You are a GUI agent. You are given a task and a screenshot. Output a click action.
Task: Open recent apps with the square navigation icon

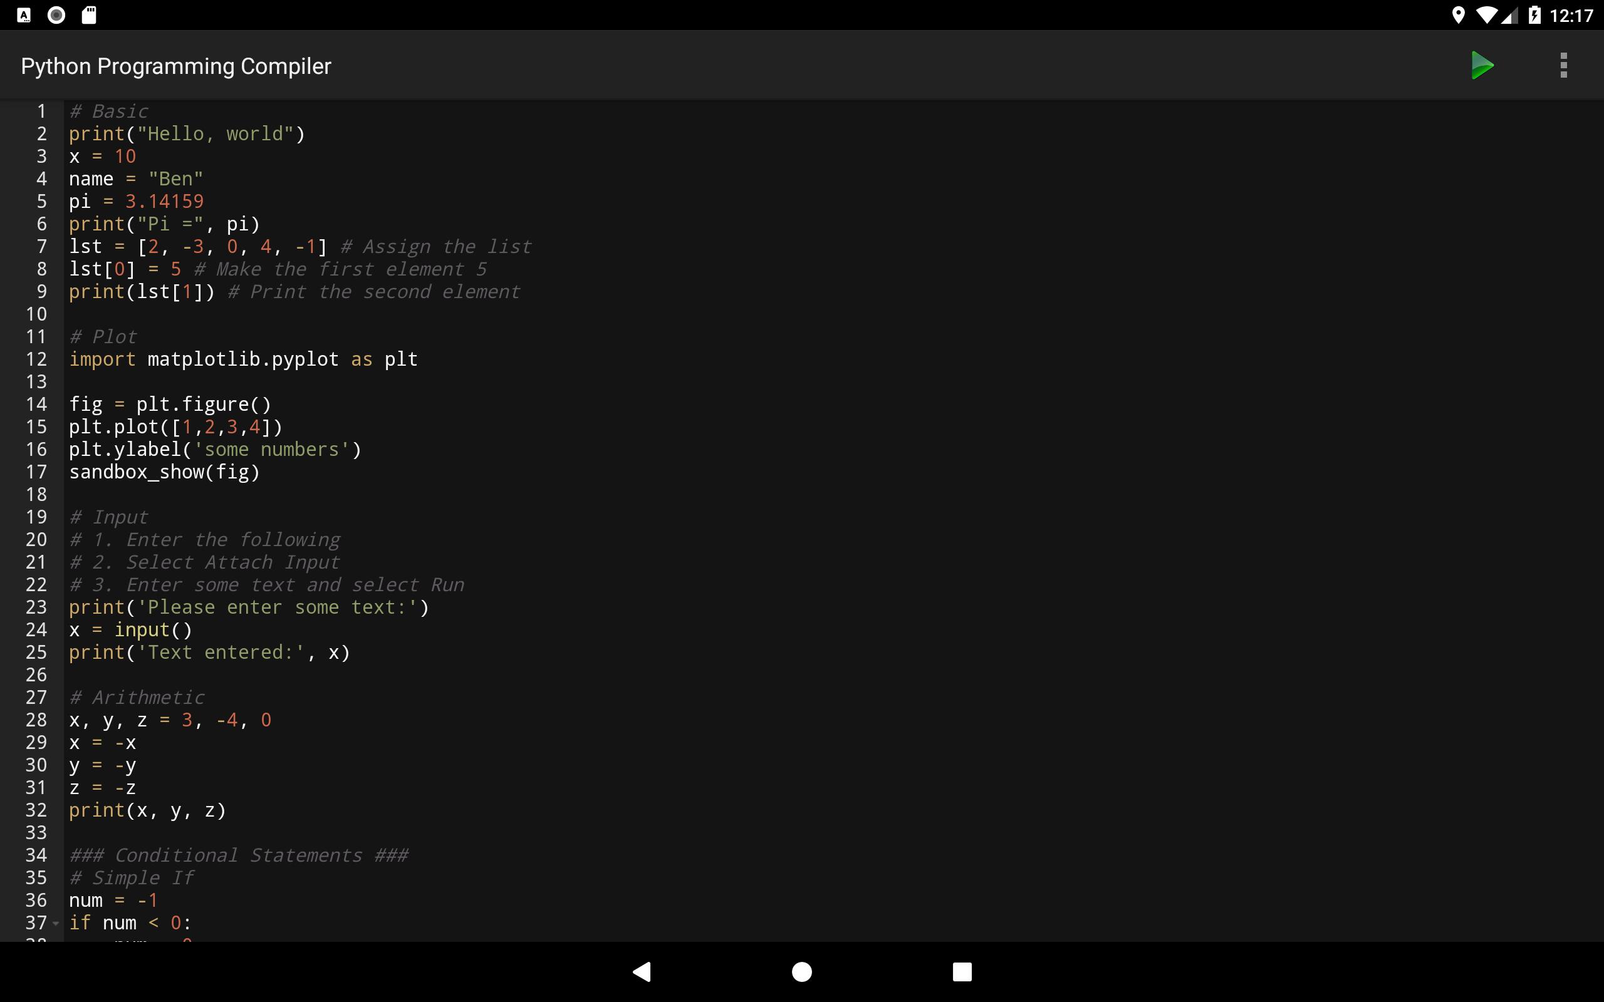coord(962,971)
